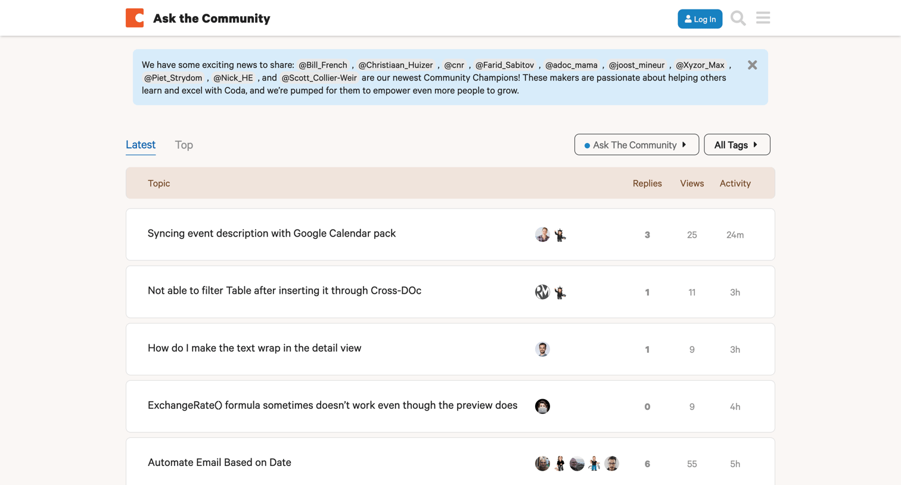
Task: Click fourth avatar on Automate Email Based on Date
Action: click(594, 464)
